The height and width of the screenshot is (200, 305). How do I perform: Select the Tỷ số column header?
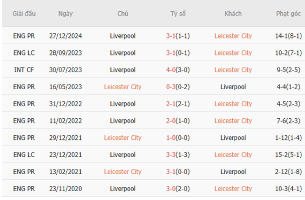tap(178, 14)
